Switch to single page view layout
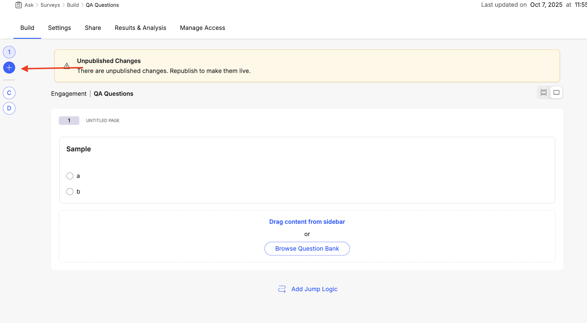 point(556,92)
